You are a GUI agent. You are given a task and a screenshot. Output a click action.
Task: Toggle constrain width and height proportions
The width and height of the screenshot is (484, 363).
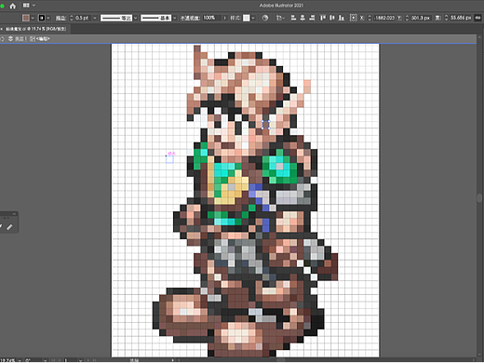point(478,18)
